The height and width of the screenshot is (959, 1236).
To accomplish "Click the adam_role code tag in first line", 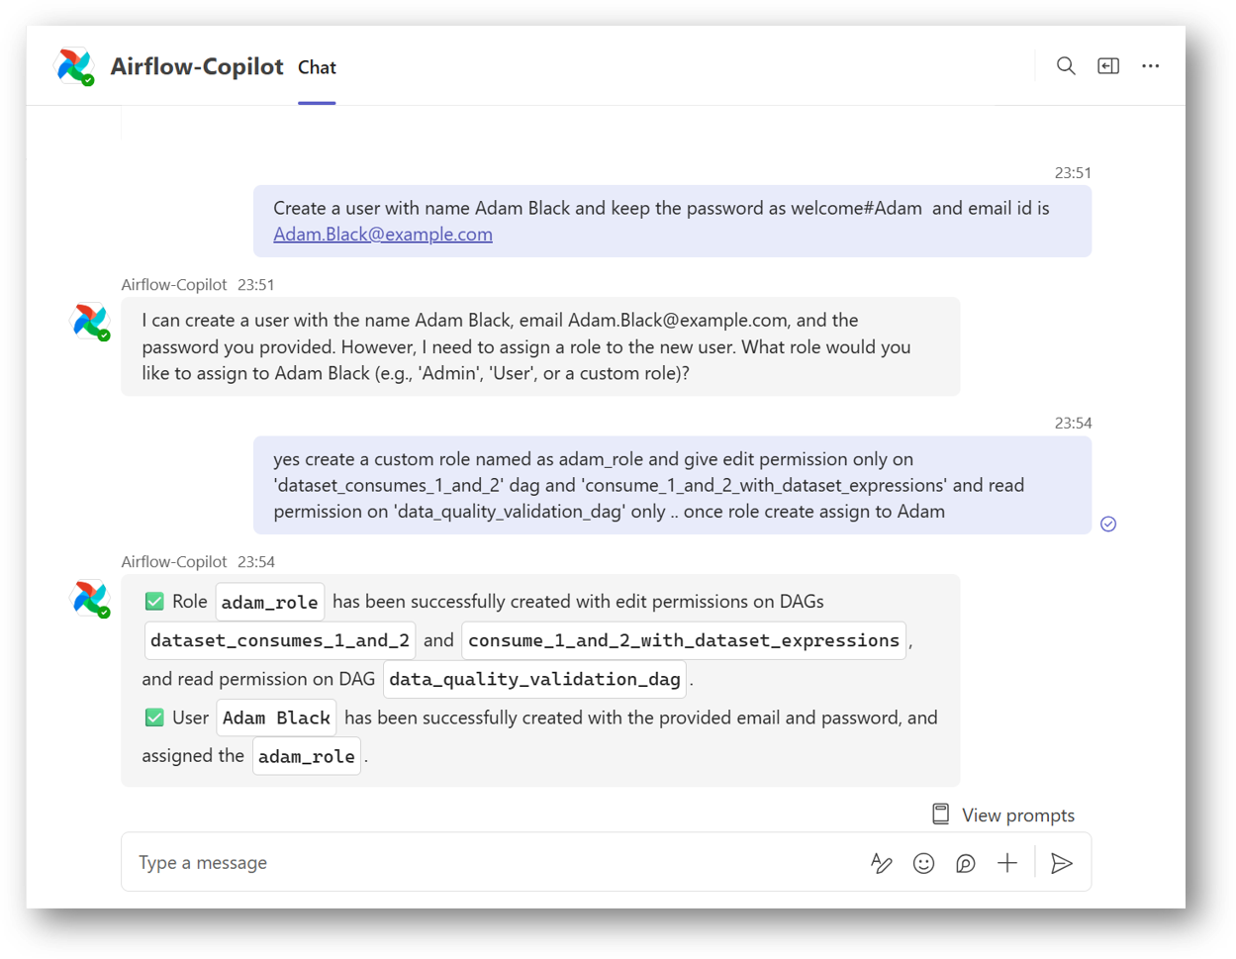I will pos(270,602).
